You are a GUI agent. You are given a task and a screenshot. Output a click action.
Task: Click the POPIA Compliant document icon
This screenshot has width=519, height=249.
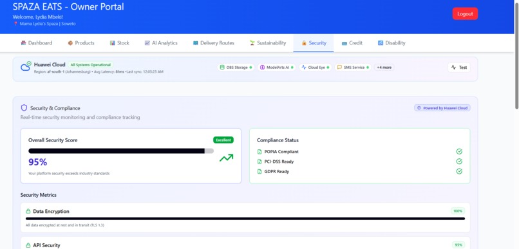pos(259,152)
